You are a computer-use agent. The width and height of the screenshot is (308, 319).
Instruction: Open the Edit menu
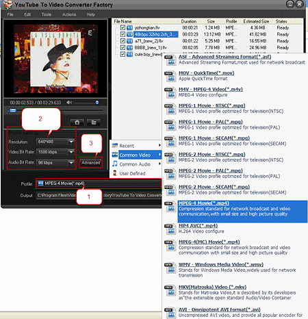[x=27, y=14]
